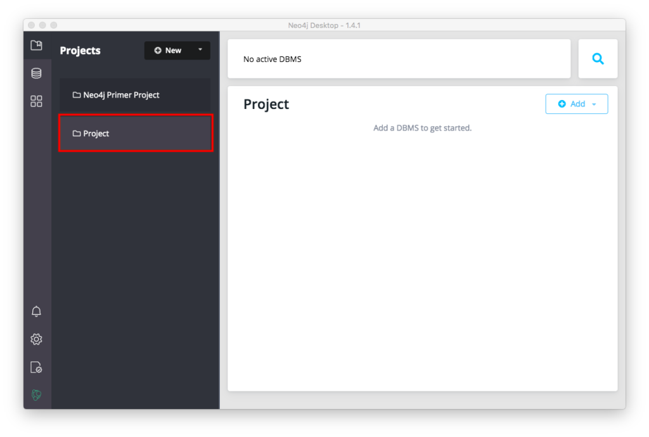
Task: Expand the Add button's dropdown caret
Action: [x=594, y=104]
